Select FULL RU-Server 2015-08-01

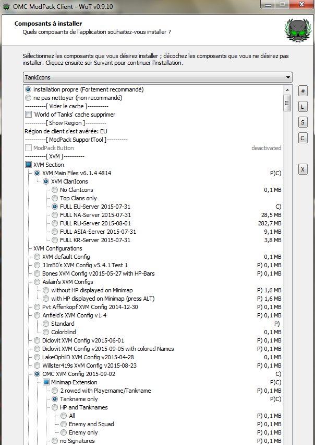55,223
